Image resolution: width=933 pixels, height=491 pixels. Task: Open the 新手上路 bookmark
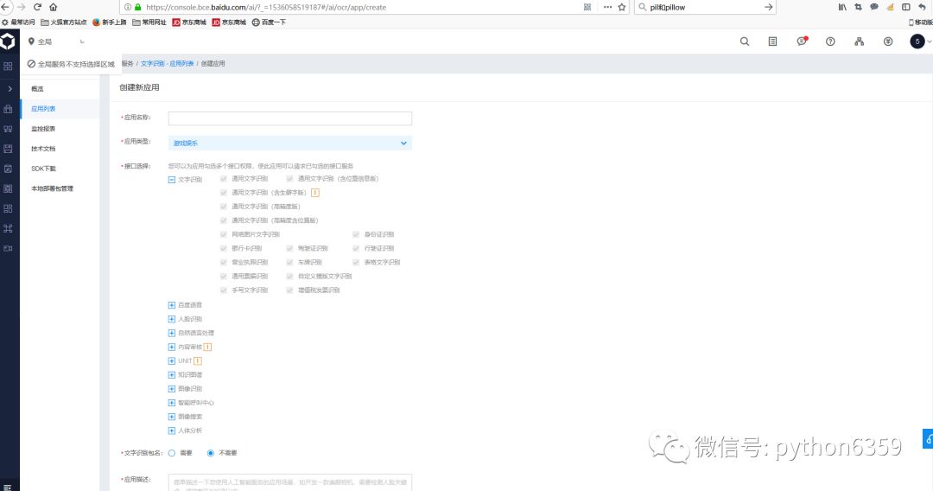click(x=110, y=22)
